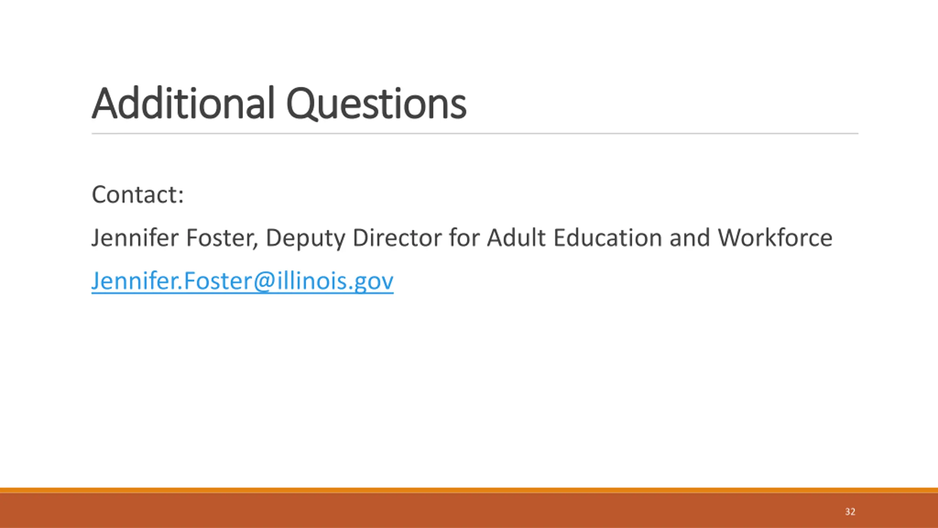The width and height of the screenshot is (938, 528).
Task: Click the thin orange stripe above the footer
Action: 469,490
